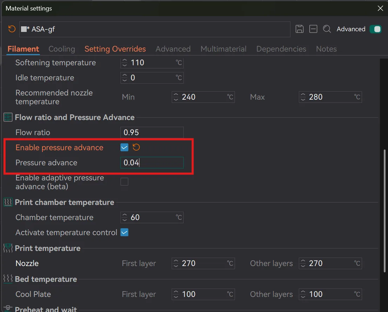Viewport: 388px width, 312px height.
Task: Click the Softening temperature field
Action: pyautogui.click(x=152, y=62)
